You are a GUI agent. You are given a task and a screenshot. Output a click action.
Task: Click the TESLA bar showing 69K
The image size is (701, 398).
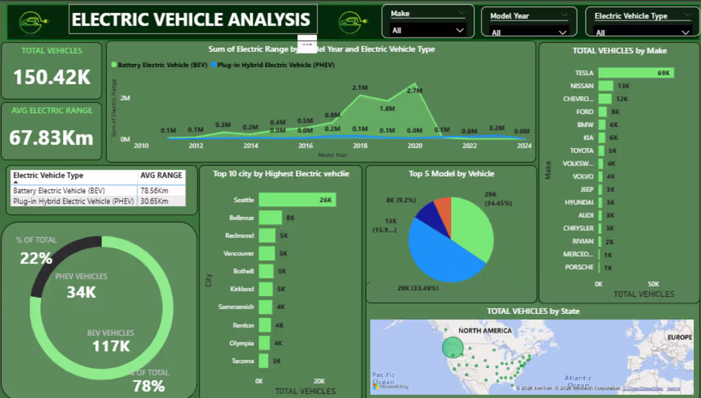point(636,73)
